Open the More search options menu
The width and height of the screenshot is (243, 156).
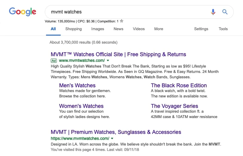pyautogui.click(x=159, y=29)
